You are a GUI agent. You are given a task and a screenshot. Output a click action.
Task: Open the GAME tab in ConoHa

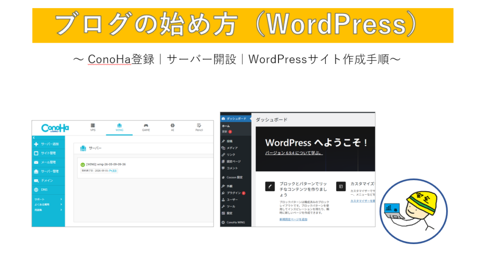(x=146, y=128)
